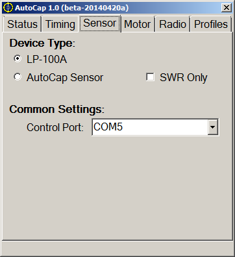Select the Sensor tab
This screenshot has height=257, width=235.
coord(100,23)
